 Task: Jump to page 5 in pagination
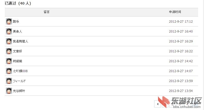195,104
